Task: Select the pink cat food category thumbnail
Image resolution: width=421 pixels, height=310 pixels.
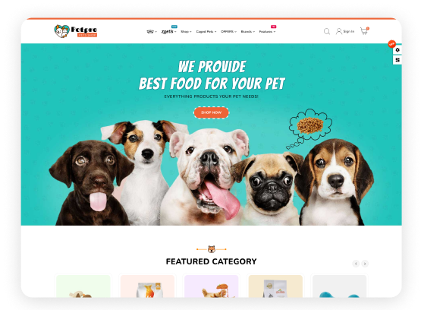Action: [x=147, y=286]
